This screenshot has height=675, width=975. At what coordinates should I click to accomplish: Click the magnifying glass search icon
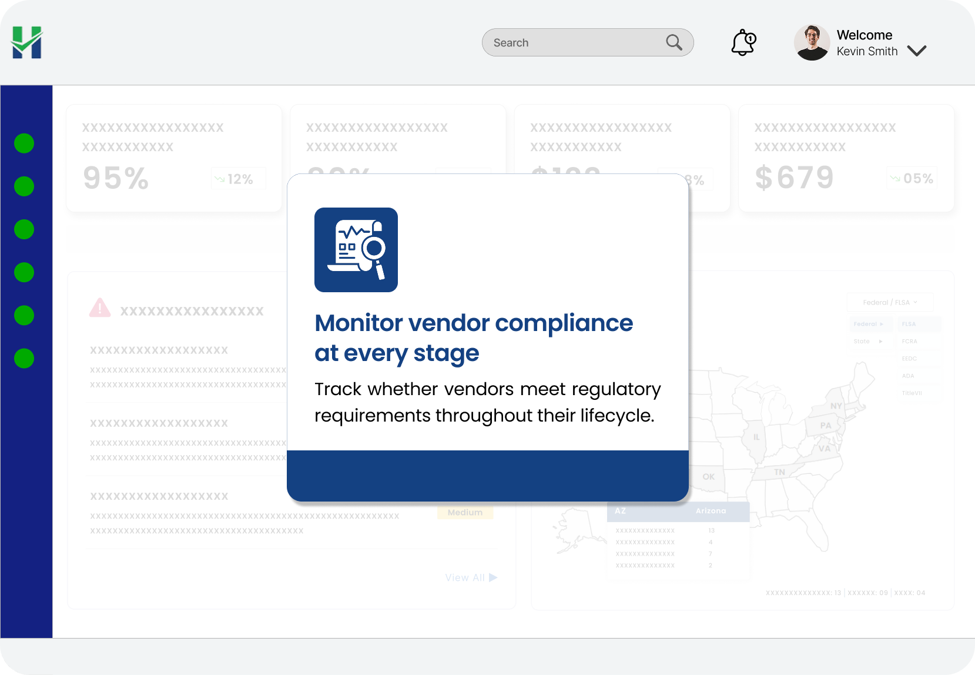(x=674, y=43)
